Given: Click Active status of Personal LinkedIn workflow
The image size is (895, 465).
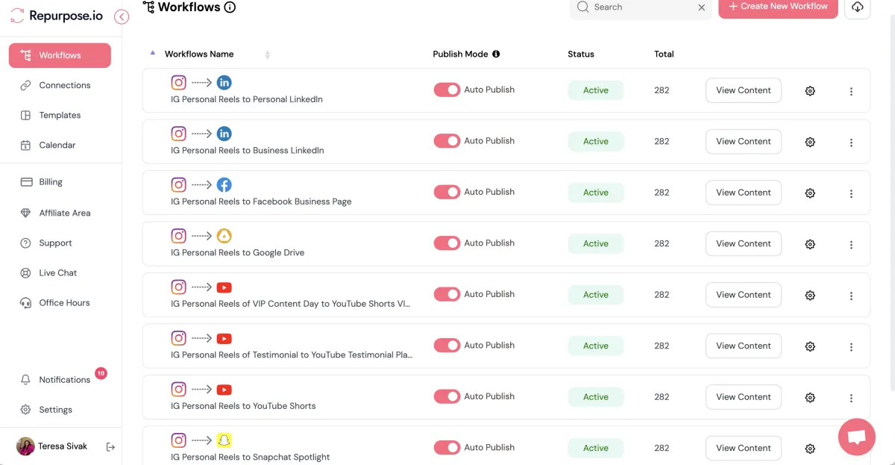Looking at the screenshot, I should coord(596,90).
